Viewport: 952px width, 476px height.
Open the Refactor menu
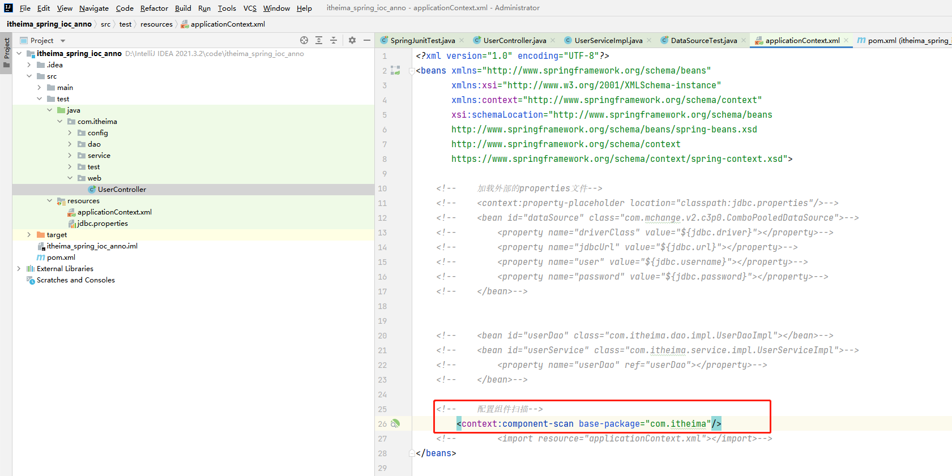[x=154, y=8]
